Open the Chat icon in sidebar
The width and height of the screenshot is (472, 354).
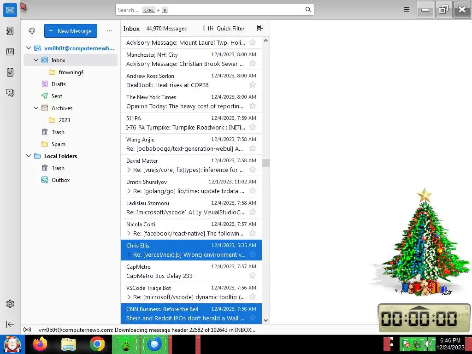tap(10, 93)
